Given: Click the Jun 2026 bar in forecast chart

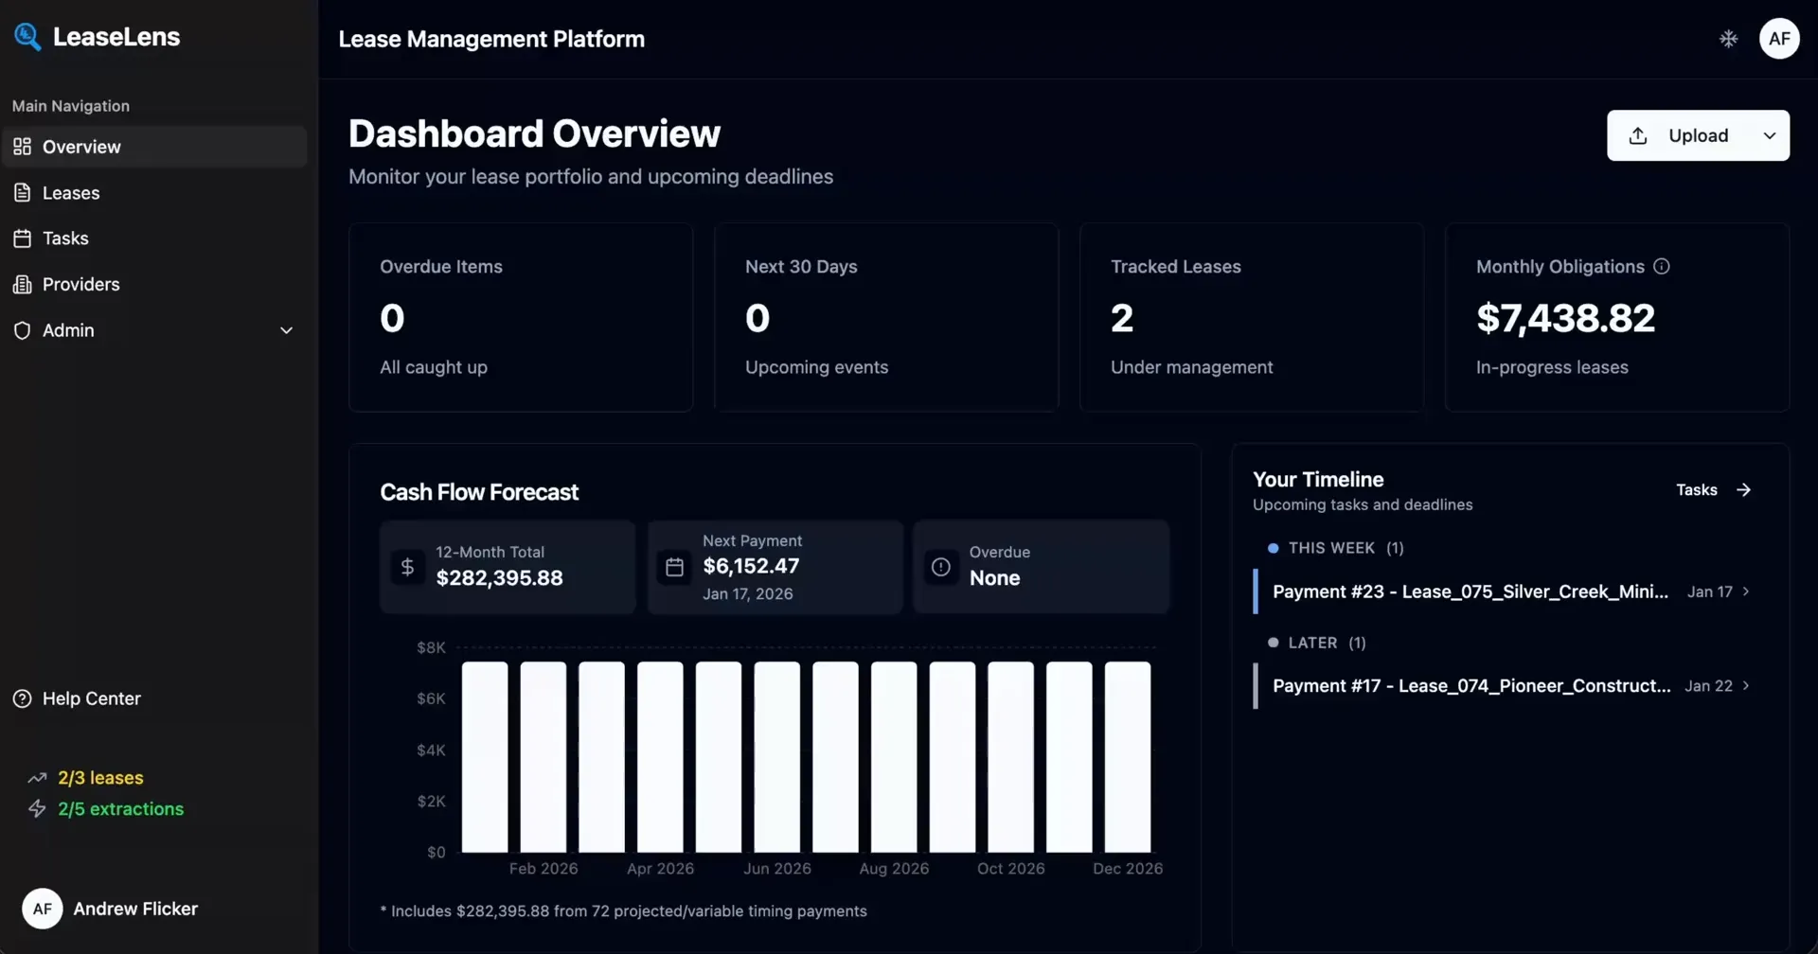Looking at the screenshot, I should click(776, 757).
